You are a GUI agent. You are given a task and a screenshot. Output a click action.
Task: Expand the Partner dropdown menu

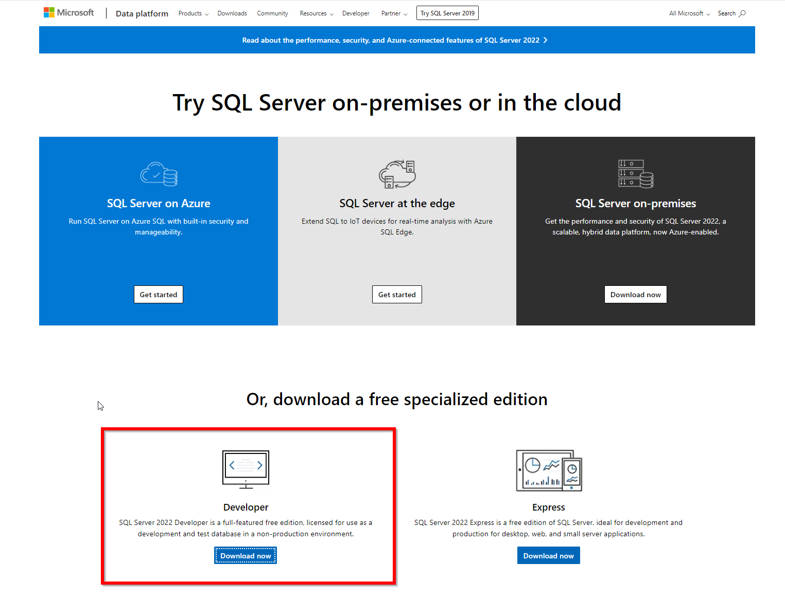(394, 13)
